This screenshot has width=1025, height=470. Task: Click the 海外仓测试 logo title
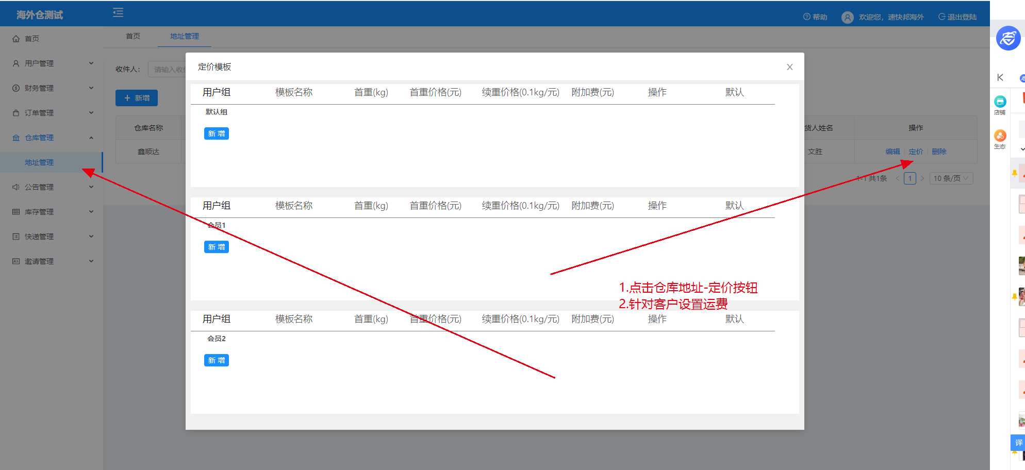pos(40,15)
